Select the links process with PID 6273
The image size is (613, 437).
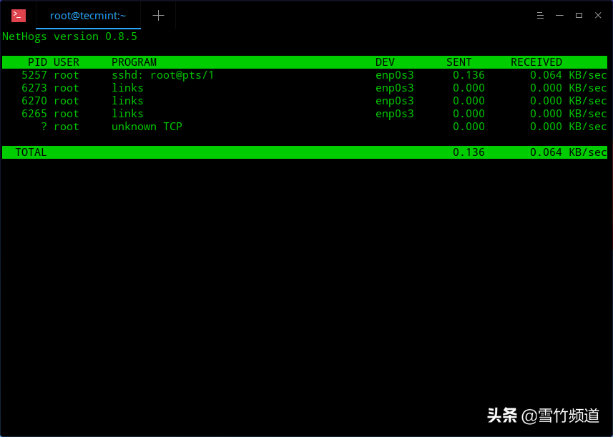coord(127,88)
